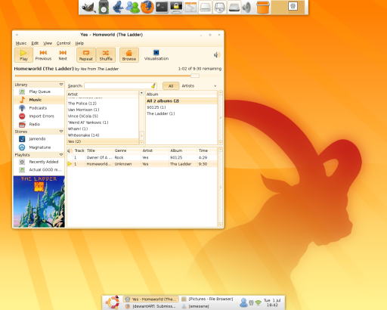Viewport: 387px width, 310px height.
Task: Open the Control menu
Action: click(x=63, y=43)
